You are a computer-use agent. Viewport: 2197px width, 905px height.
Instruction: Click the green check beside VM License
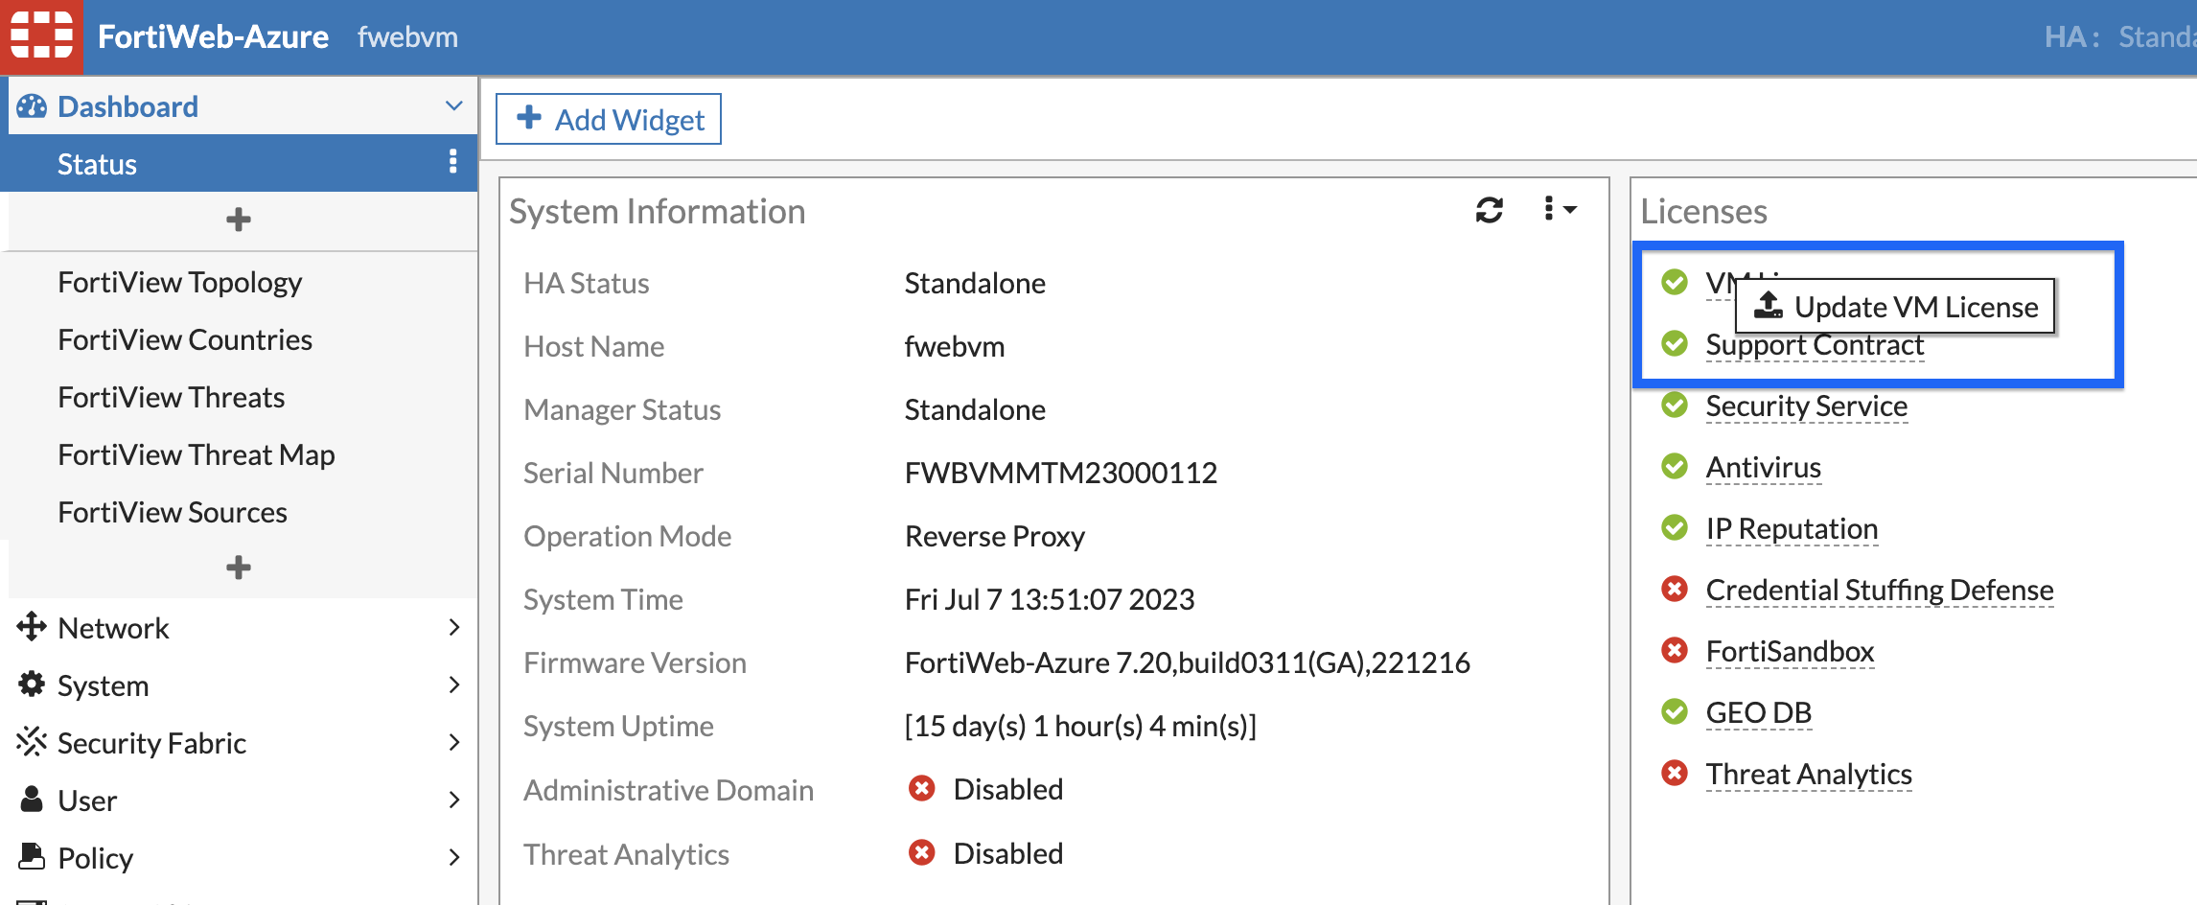pyautogui.click(x=1675, y=282)
